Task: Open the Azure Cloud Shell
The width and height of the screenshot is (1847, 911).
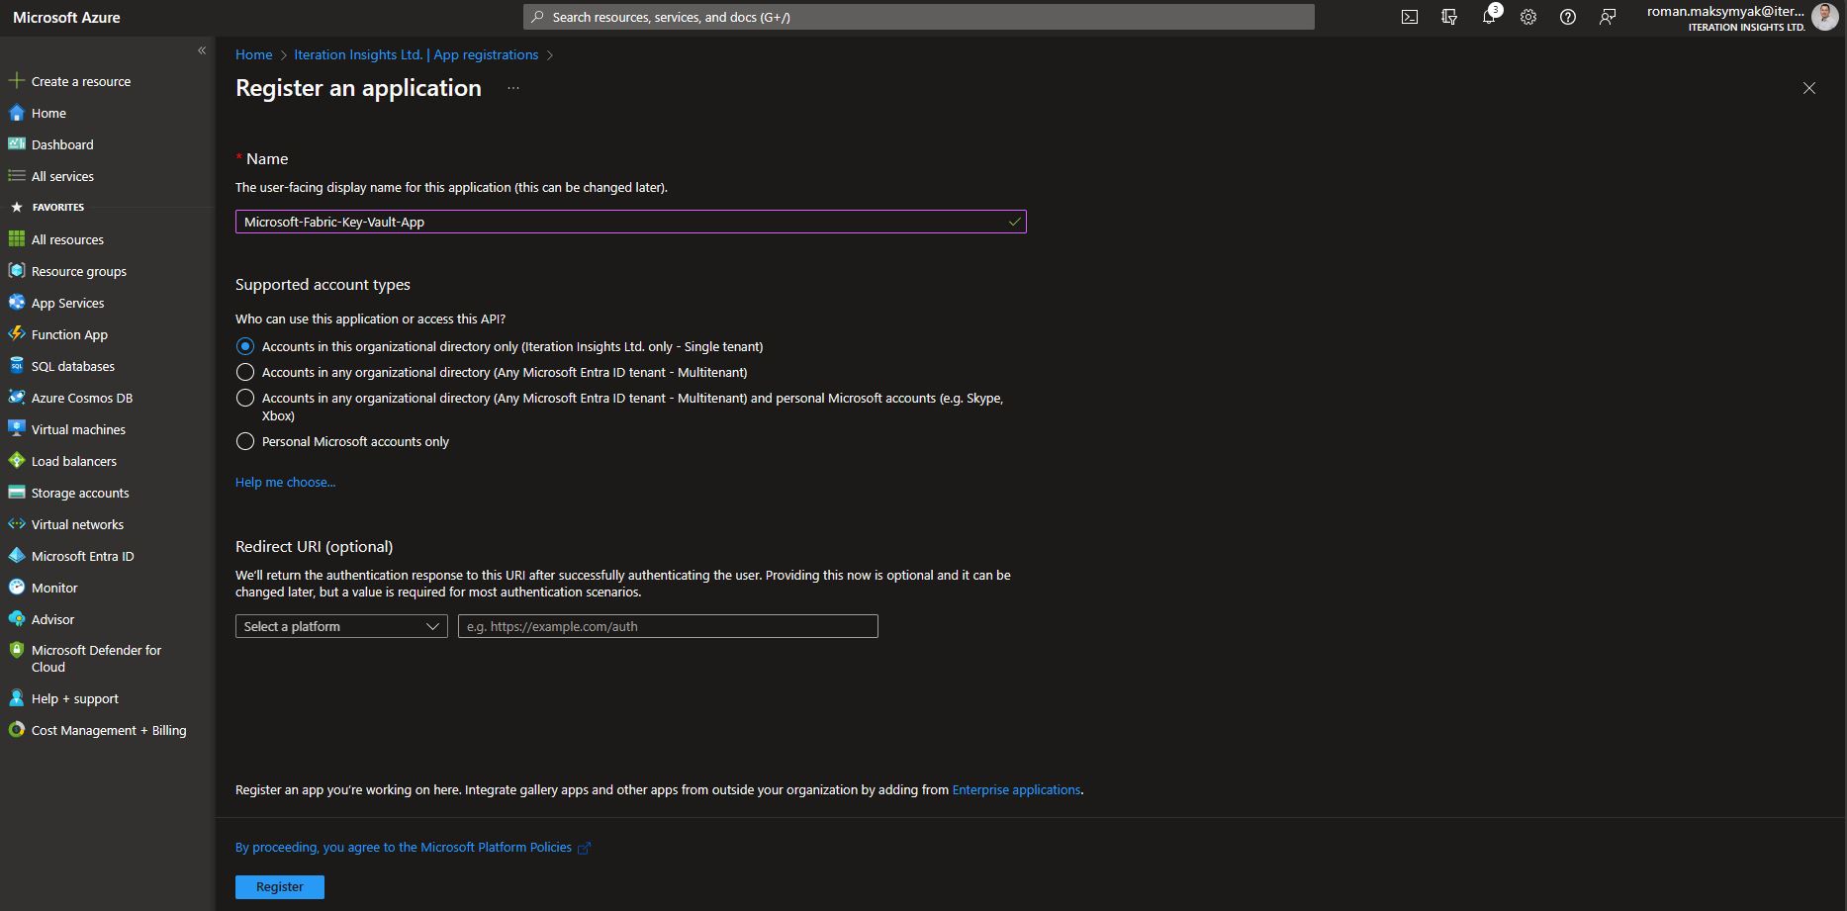Action: [x=1409, y=17]
